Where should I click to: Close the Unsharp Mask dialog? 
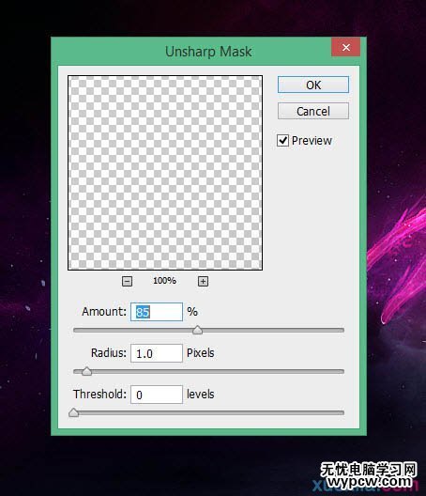[x=345, y=47]
